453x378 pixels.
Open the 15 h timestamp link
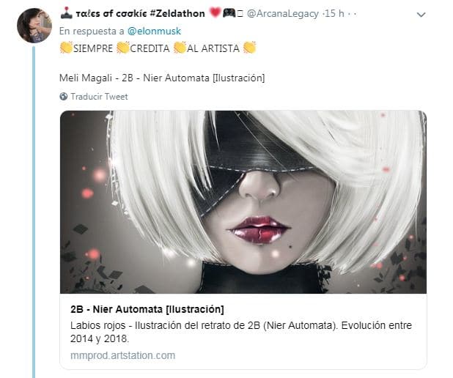pyautogui.click(x=334, y=13)
